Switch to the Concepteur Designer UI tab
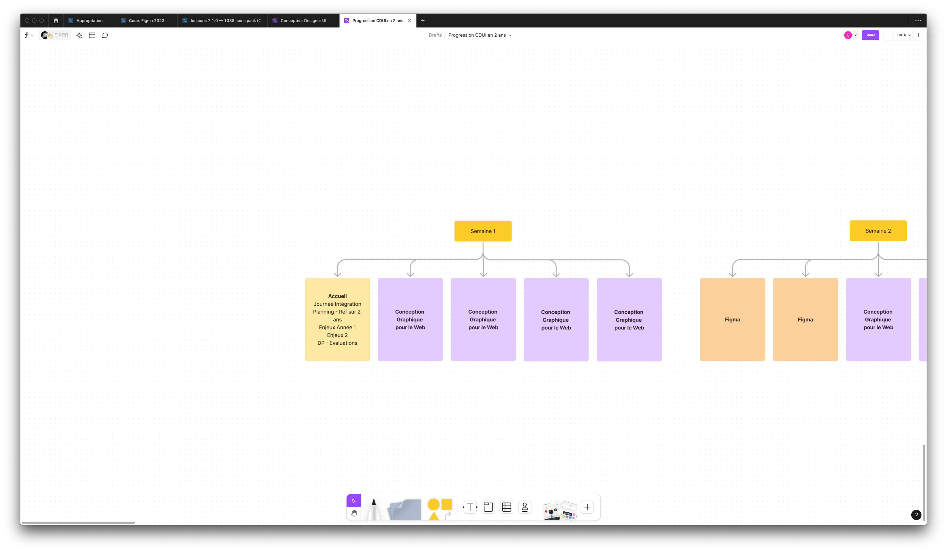Viewport: 947px width, 552px height. [303, 21]
